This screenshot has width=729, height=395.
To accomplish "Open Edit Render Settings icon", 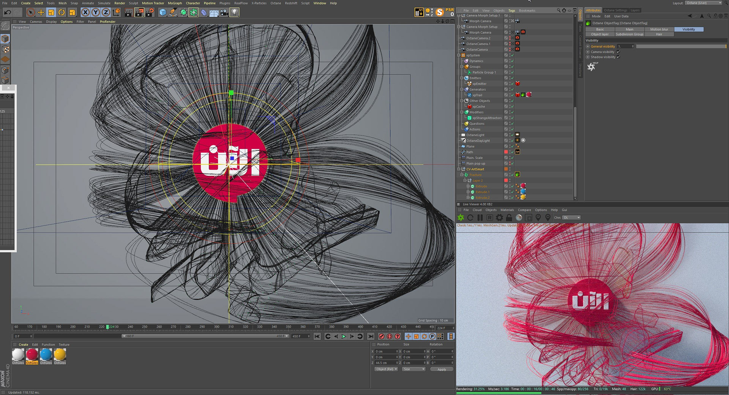I will coord(150,13).
